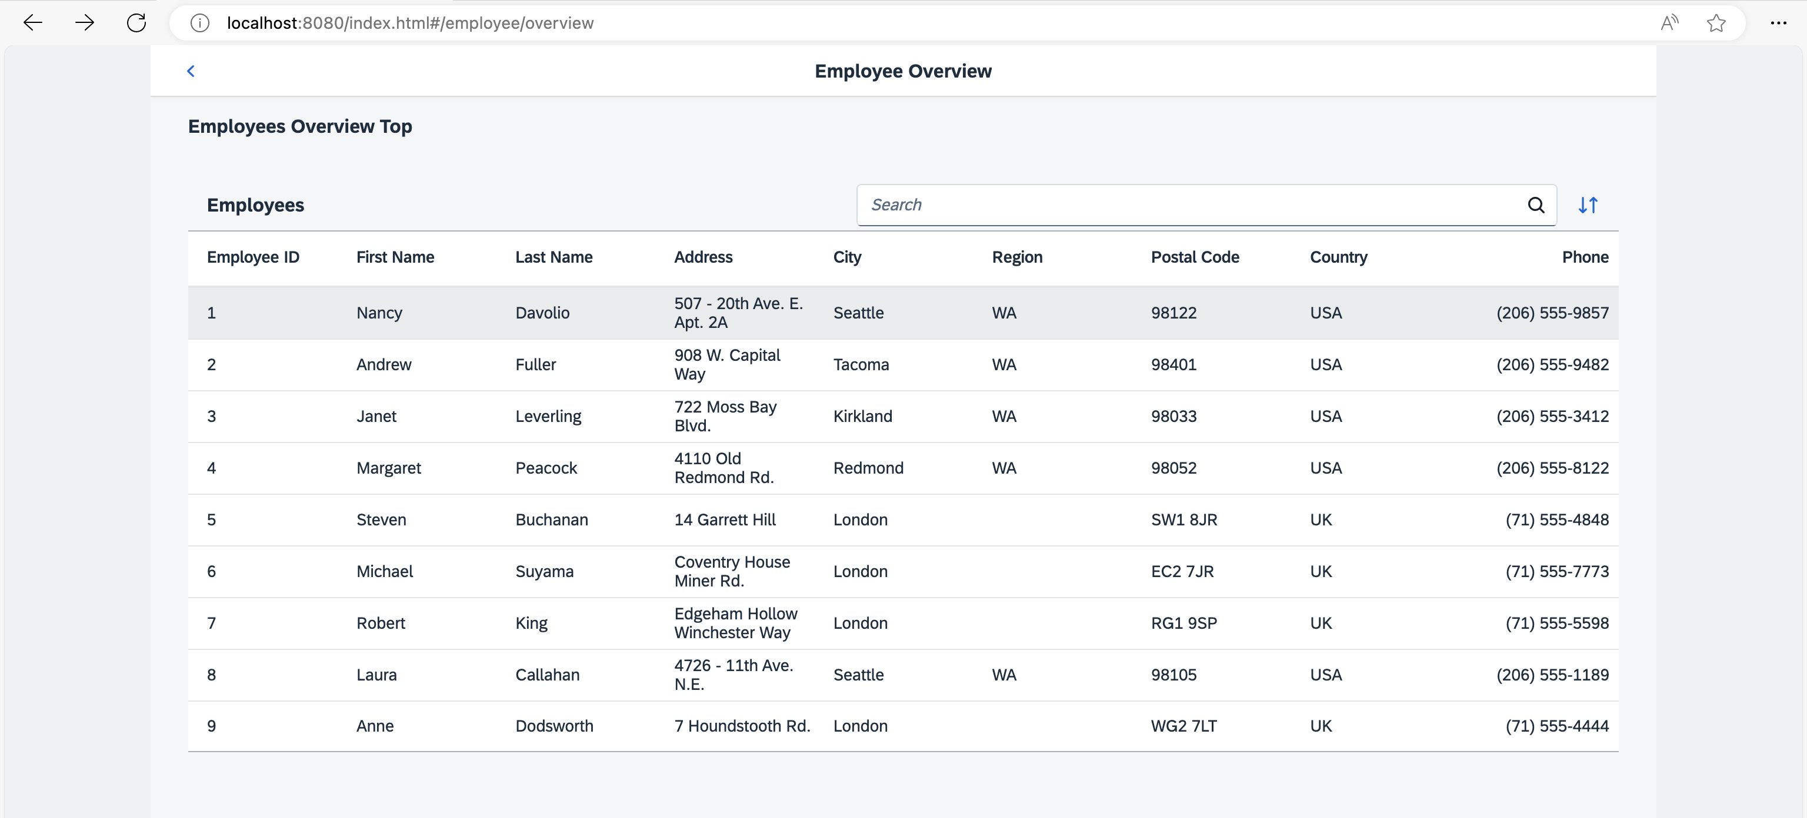This screenshot has height=818, width=1807.
Task: Select Nancy Davolio's row
Action: pos(903,313)
